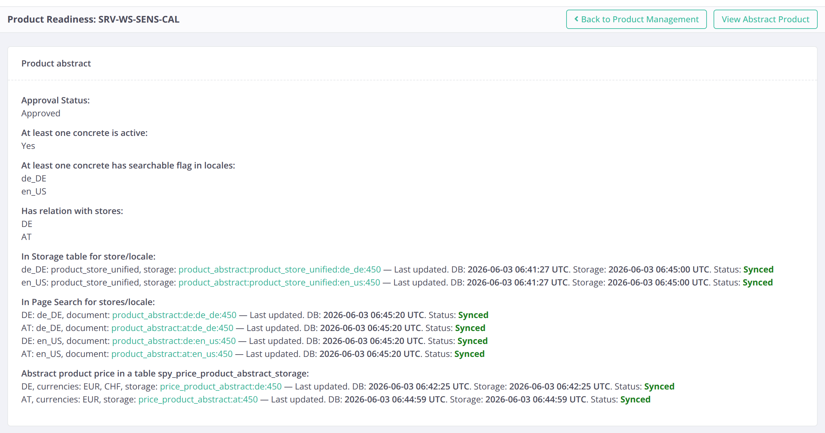Click Synced status on the de_DE storage row
825x433 pixels.
[x=758, y=269]
